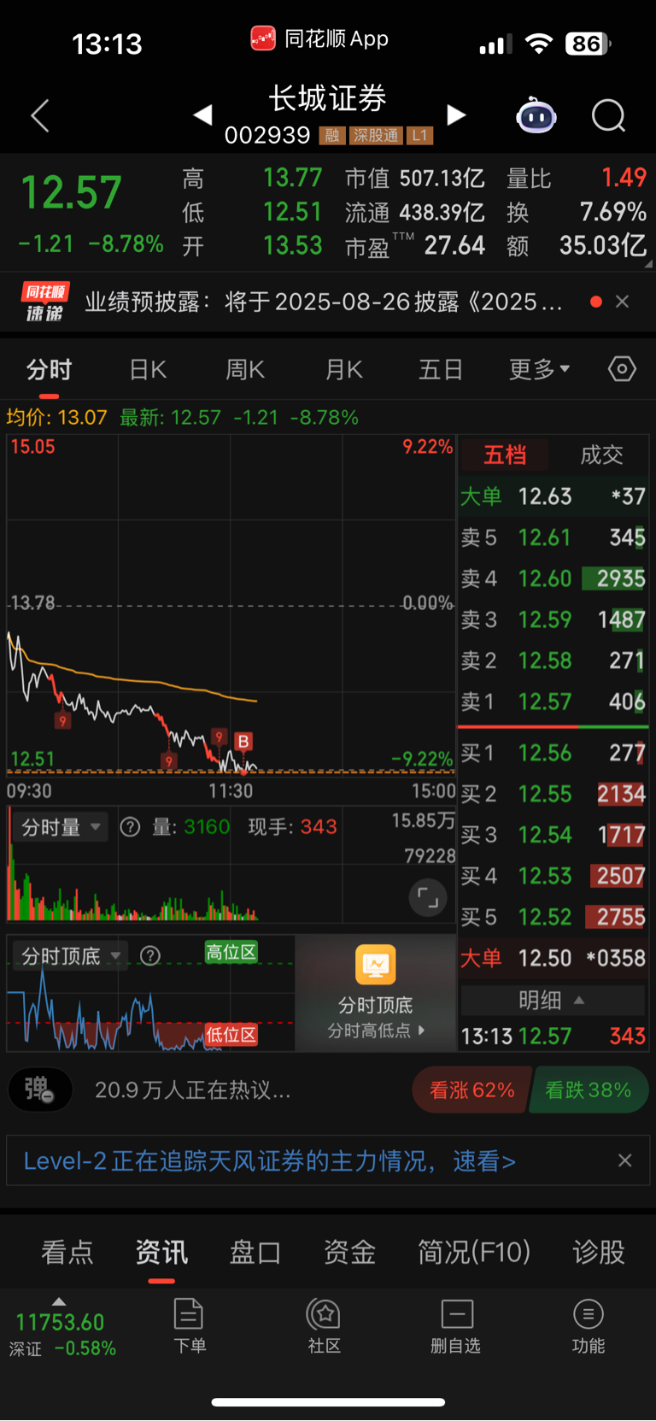
Task: Tap the 低位区 label in indicator
Action: click(231, 1035)
